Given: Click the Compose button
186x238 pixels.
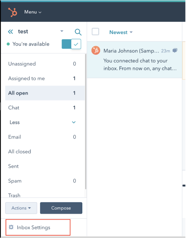Looking at the screenshot, I should [x=61, y=208].
